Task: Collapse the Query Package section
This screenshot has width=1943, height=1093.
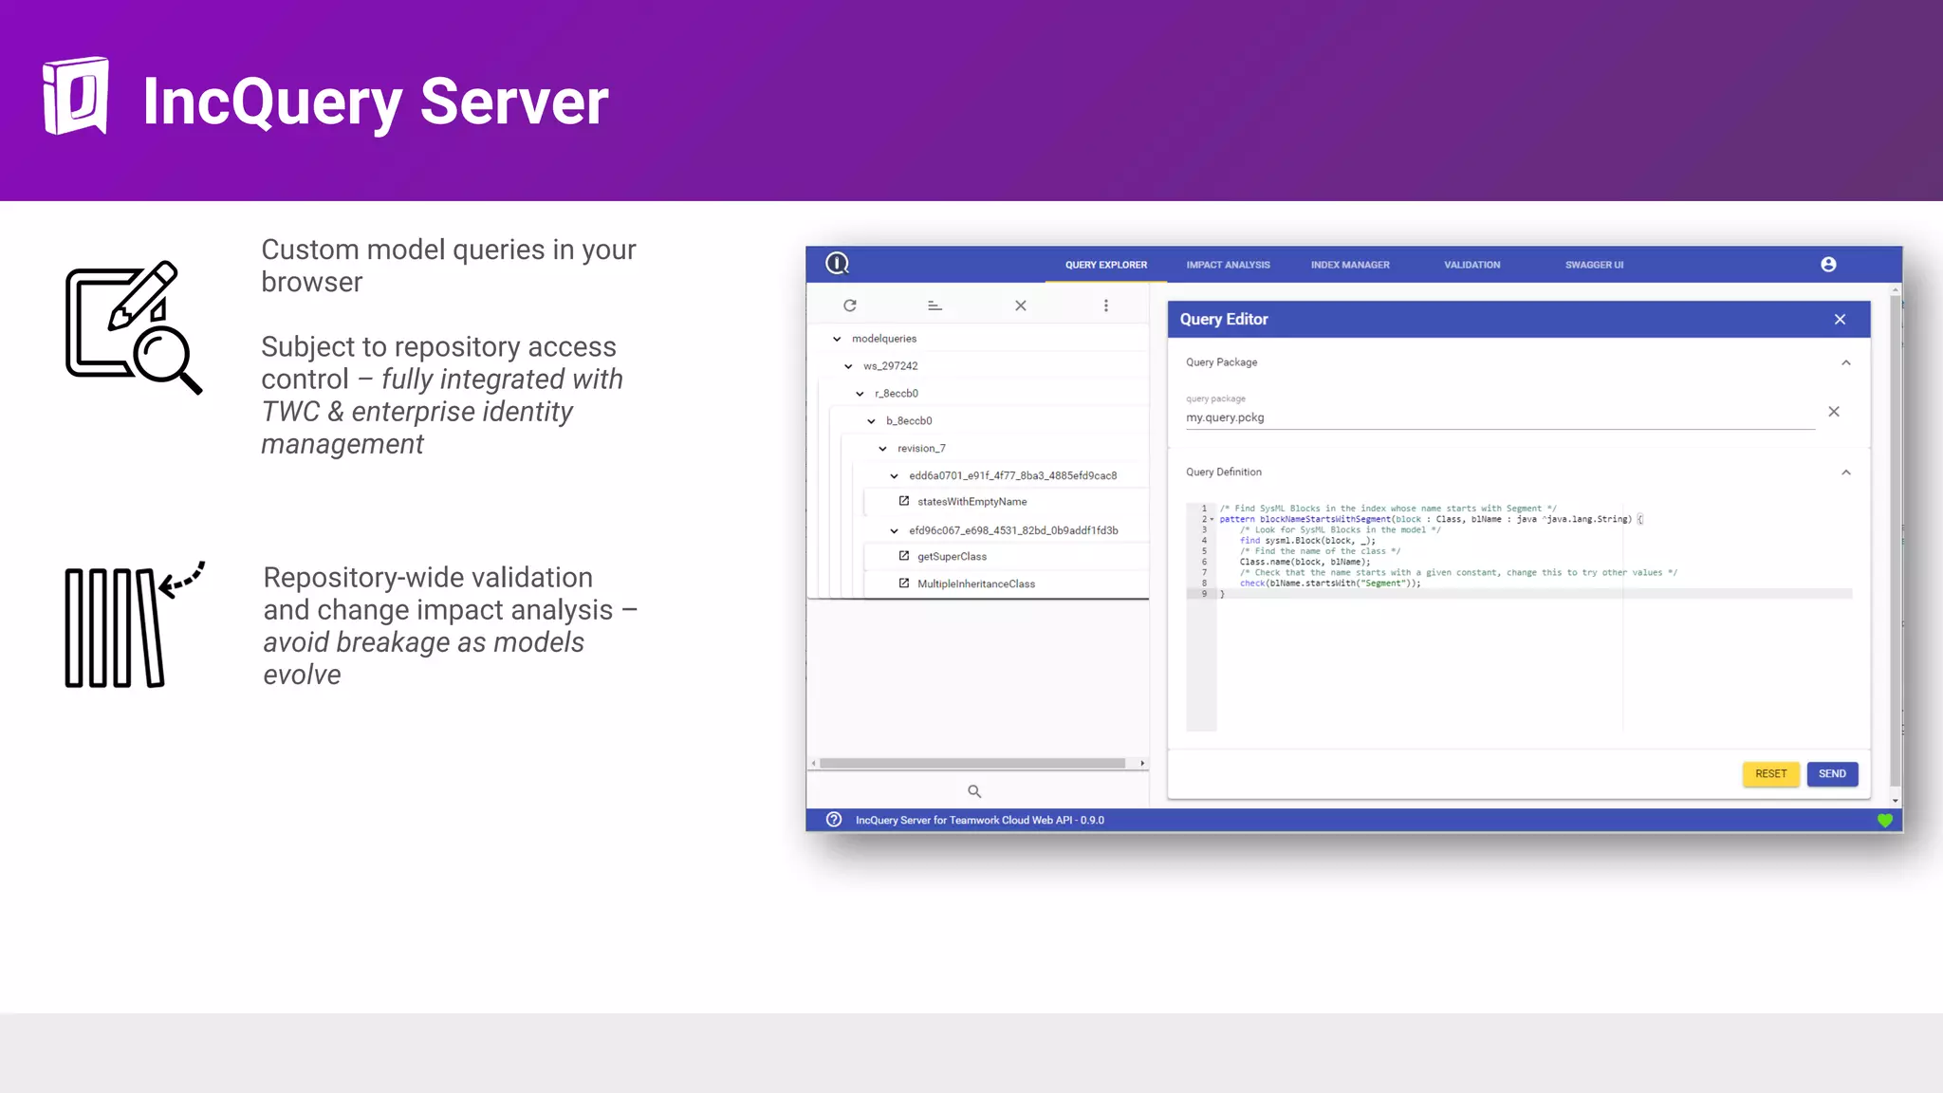Action: 1846,362
